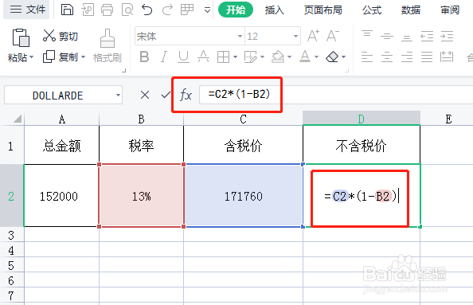Open the name box dropdown DOLLARDE
Viewport: 473px width, 305px height.
tap(118, 96)
